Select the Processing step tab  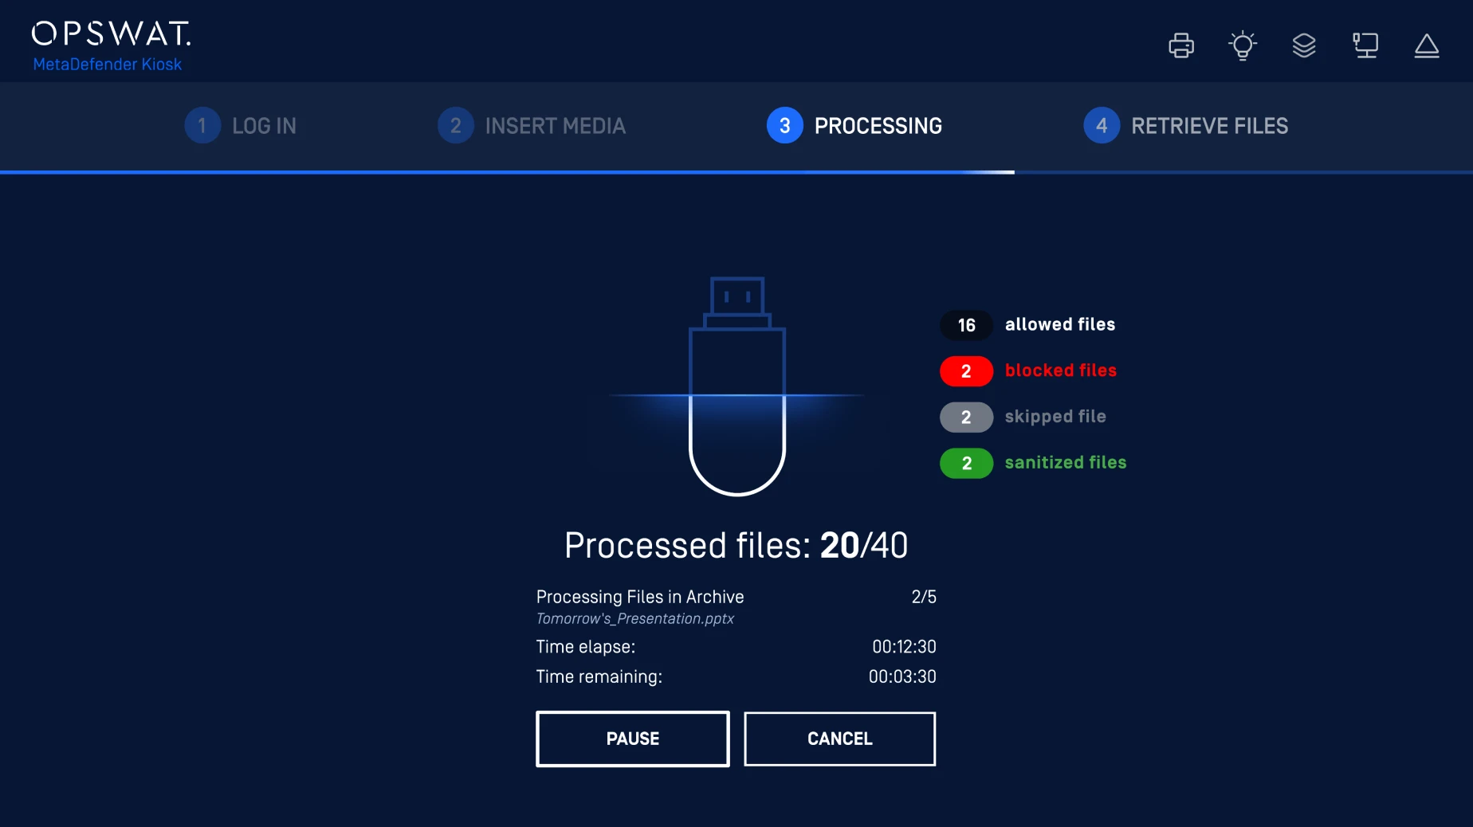pyautogui.click(x=854, y=126)
